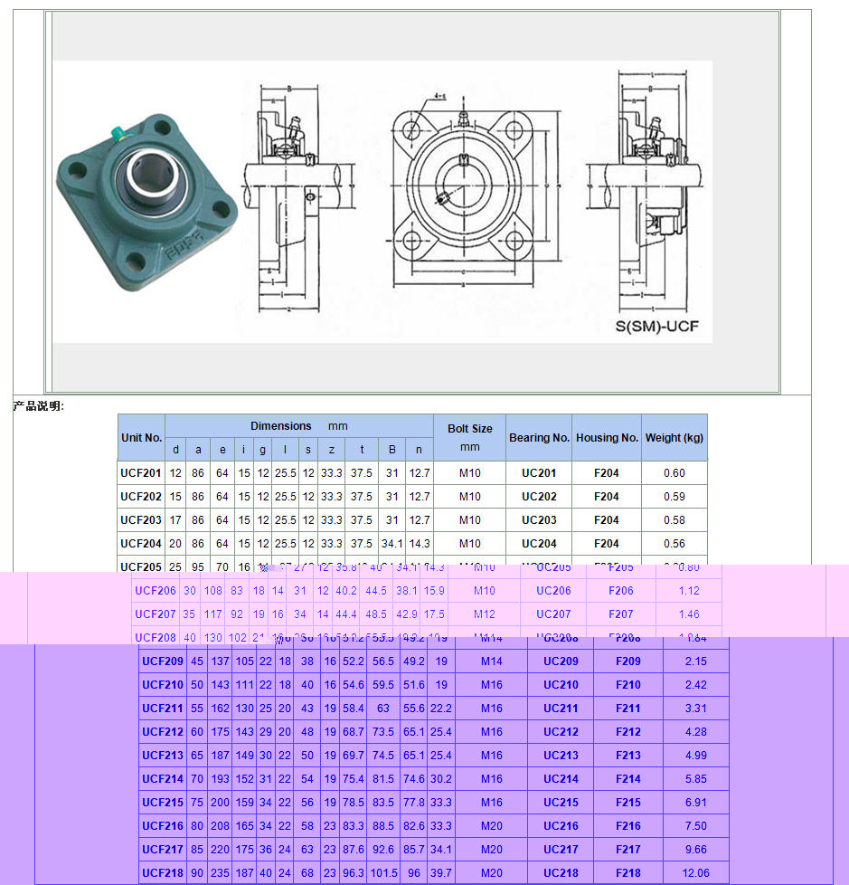The image size is (849, 885).
Task: Select the UCF201 unit number cell
Action: [x=141, y=473]
